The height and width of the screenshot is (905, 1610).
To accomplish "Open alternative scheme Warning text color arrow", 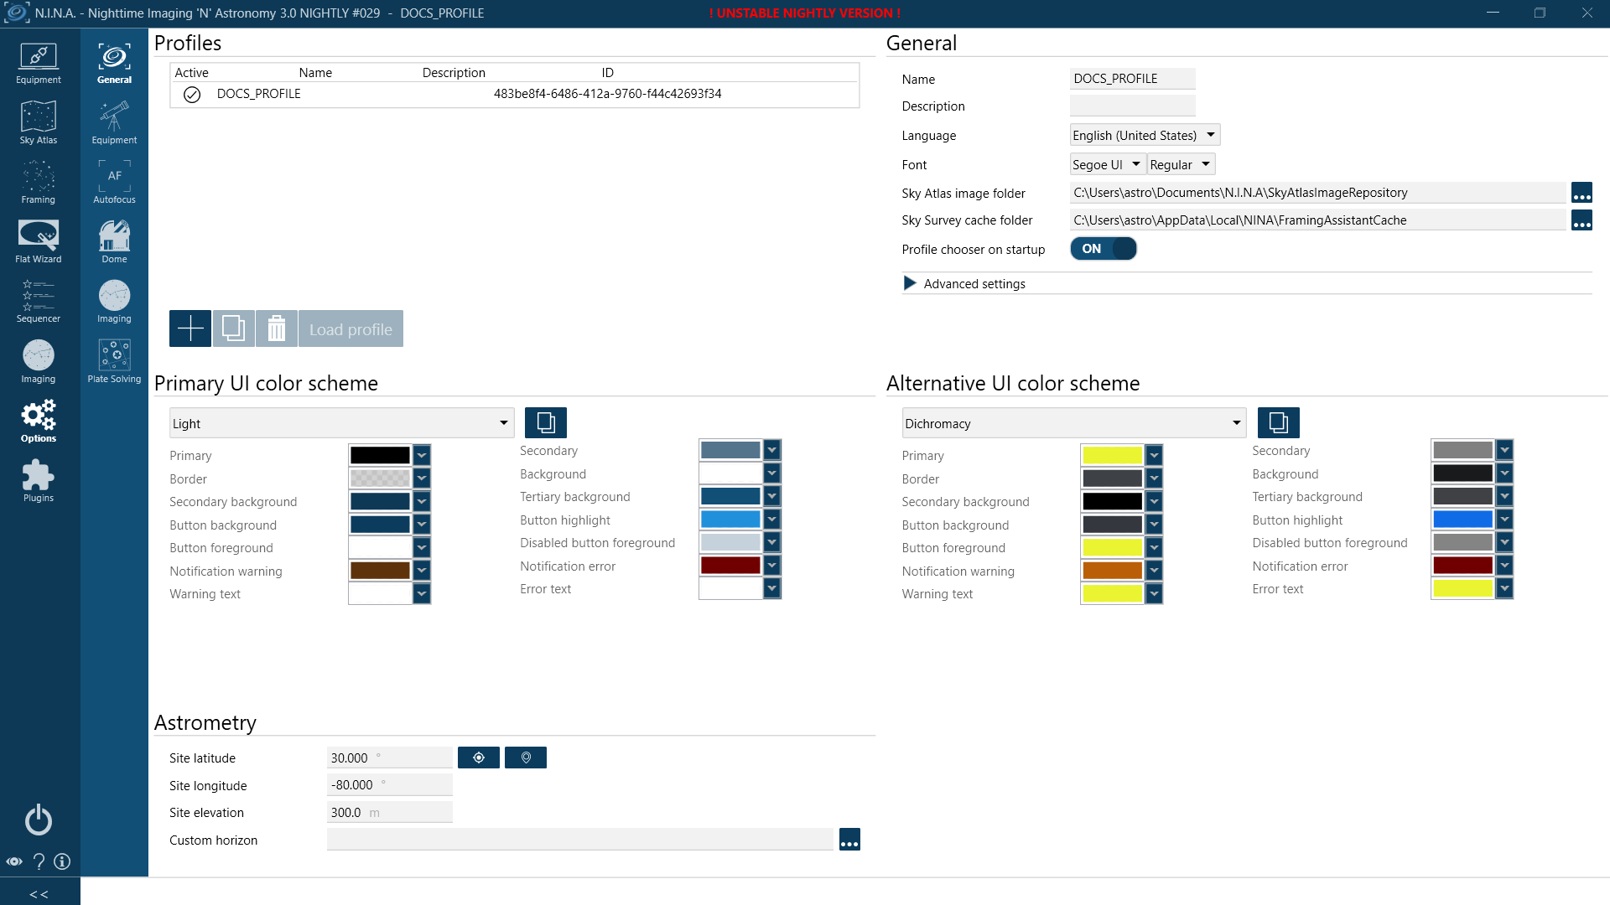I will tap(1154, 593).
